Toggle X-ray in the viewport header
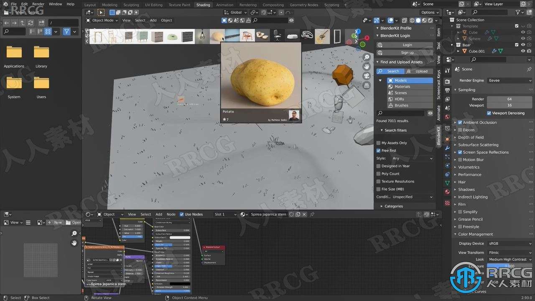535x301 pixels. click(404, 20)
